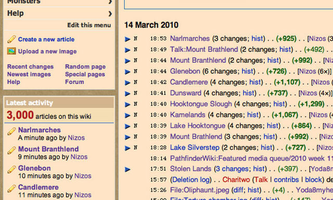Expand the Stolen Lands changes arrow
The width and height of the screenshot is (333, 200).
(127, 169)
